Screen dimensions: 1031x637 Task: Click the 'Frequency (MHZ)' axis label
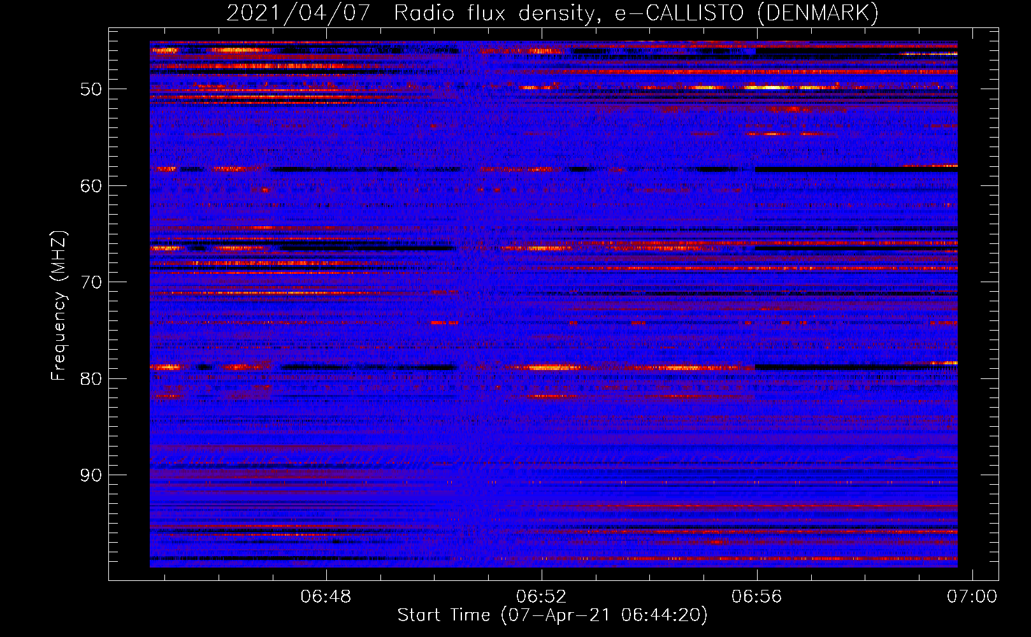pos(59,305)
